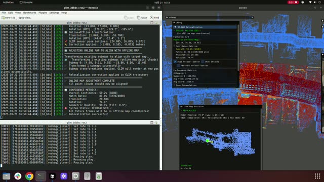This screenshot has height=182, width=324.
Task: Open the USB drive icon in the dock
Action: point(87,176)
